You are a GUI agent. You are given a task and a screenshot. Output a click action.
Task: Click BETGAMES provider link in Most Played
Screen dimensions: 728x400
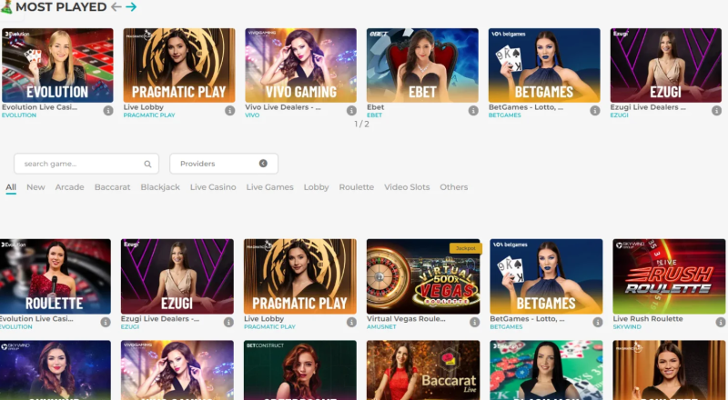505,115
